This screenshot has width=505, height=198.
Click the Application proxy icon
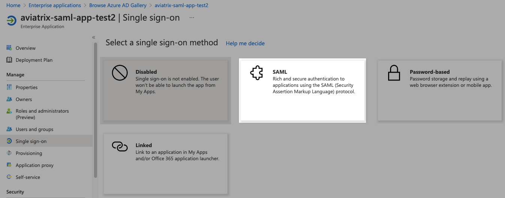[9, 165]
